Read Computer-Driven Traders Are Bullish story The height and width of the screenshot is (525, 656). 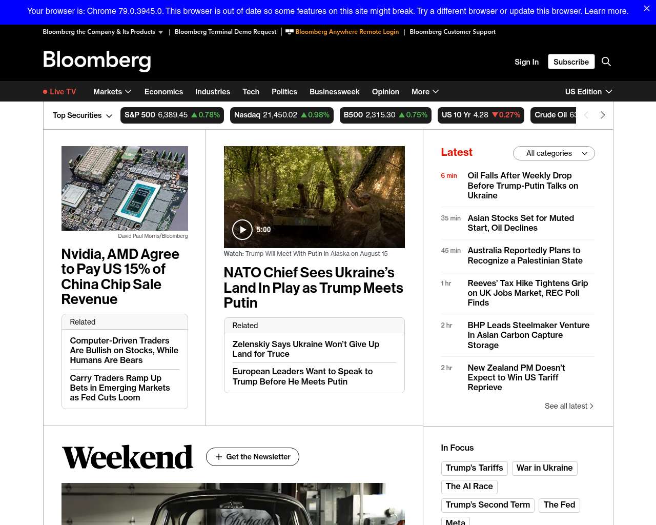(124, 350)
